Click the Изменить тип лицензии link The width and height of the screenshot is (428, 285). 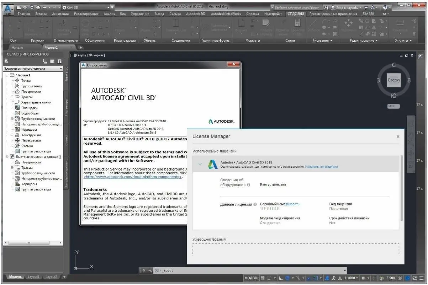click(x=321, y=167)
